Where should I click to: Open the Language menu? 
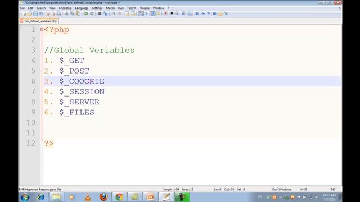click(x=82, y=8)
